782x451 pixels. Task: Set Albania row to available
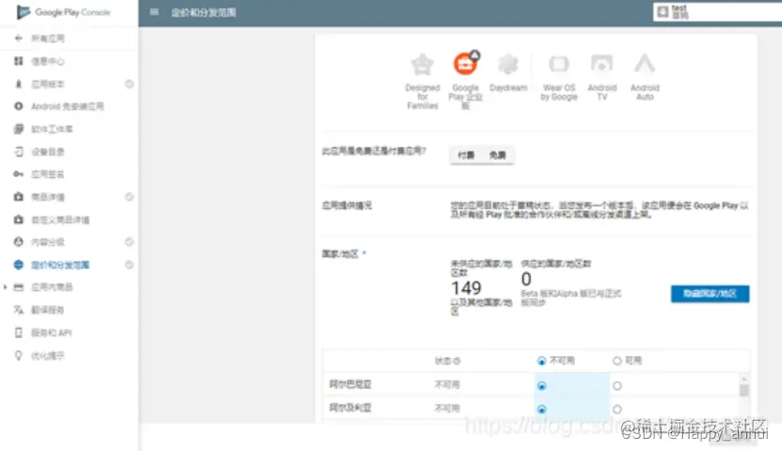point(617,386)
